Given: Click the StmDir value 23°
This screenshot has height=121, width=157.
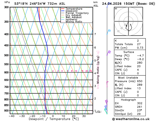Looking at the screenshot, I should [x=139, y=110].
